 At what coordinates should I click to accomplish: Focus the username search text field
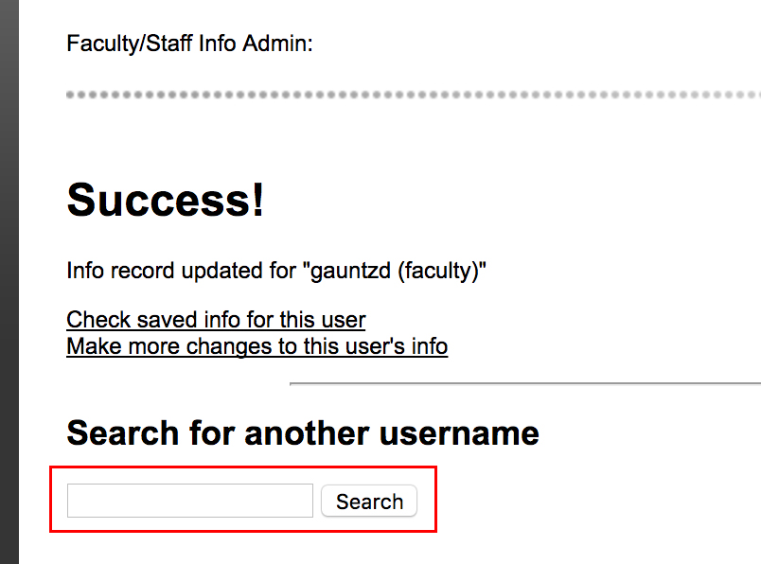tap(190, 501)
